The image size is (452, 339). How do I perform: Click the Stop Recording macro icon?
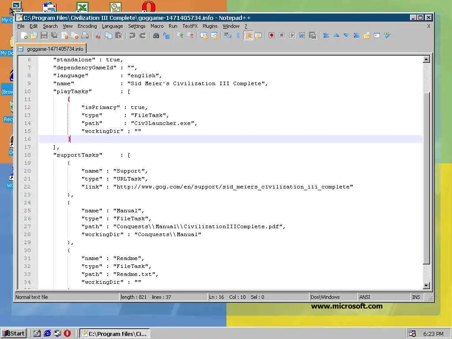[282, 35]
